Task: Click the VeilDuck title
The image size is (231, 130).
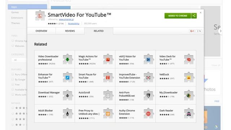Action: coord(164,74)
